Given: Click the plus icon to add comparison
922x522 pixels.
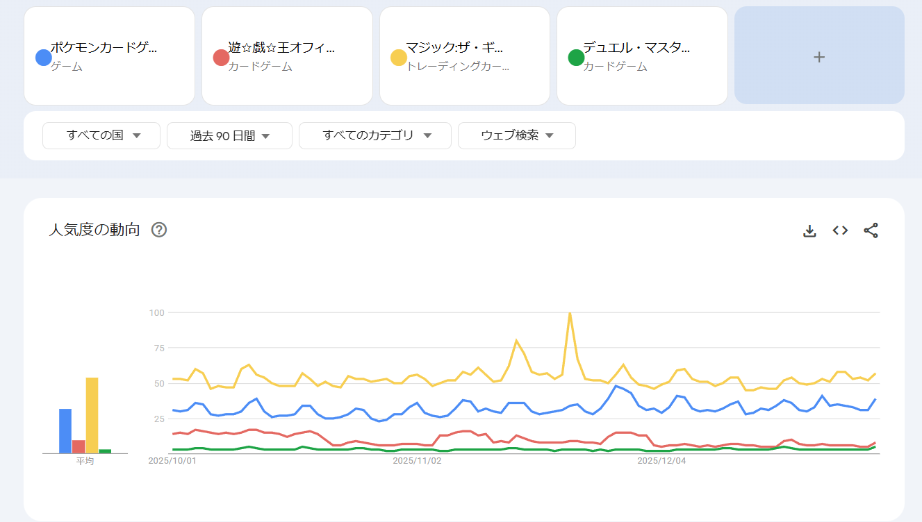Looking at the screenshot, I should pos(819,56).
